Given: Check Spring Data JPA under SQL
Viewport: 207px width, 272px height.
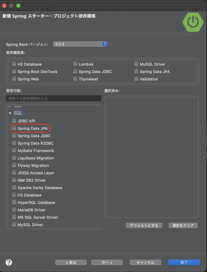Looking at the screenshot, I should tap(14, 128).
